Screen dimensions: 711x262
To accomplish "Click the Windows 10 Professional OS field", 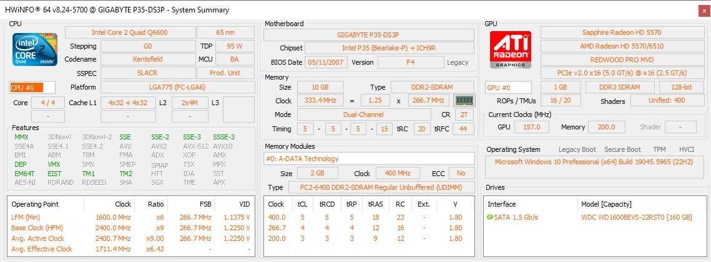I will tap(594, 167).
